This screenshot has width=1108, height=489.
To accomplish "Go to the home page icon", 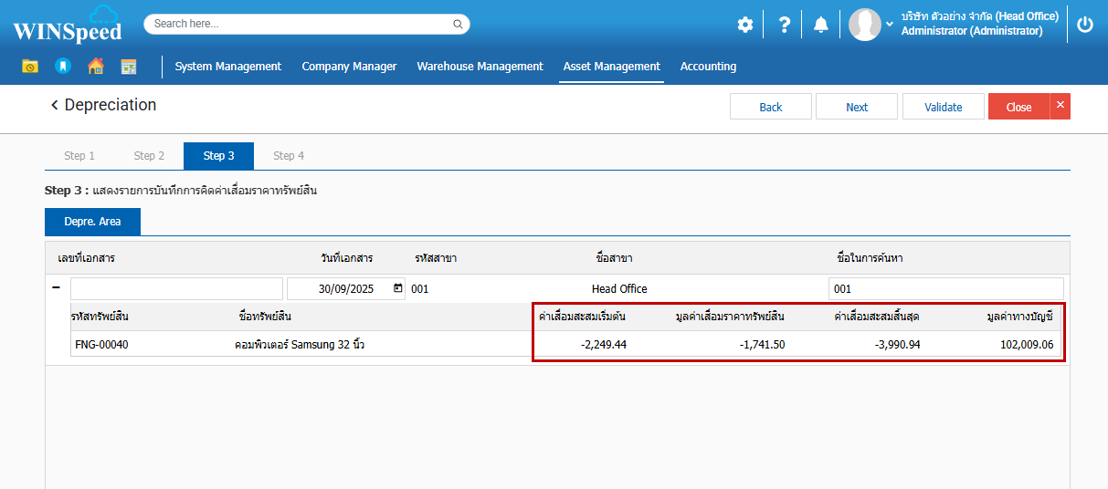I will pyautogui.click(x=95, y=66).
